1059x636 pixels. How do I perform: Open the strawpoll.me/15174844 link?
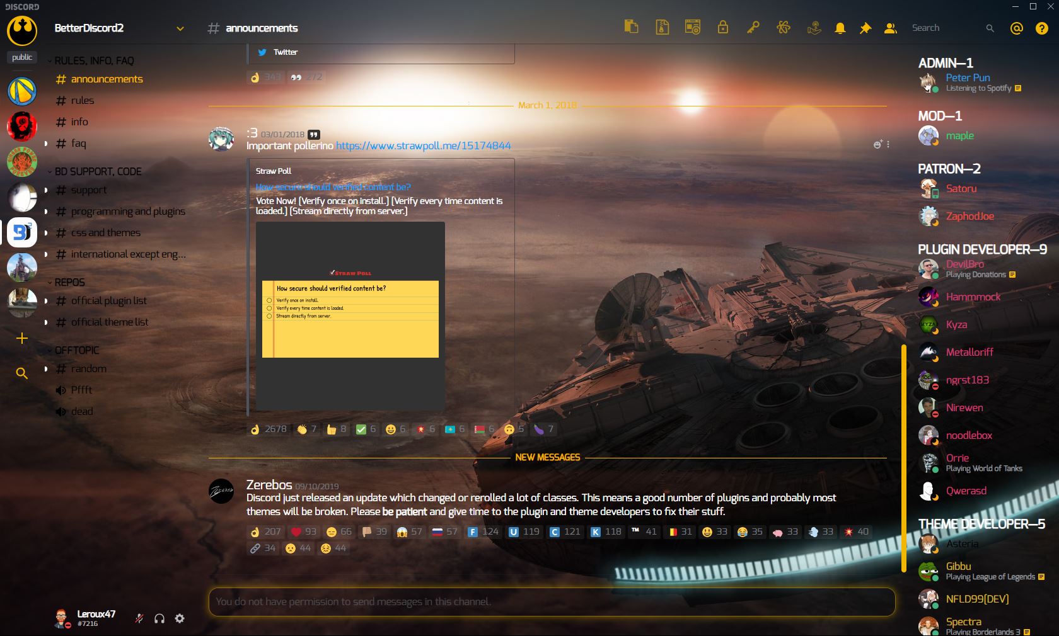click(423, 145)
